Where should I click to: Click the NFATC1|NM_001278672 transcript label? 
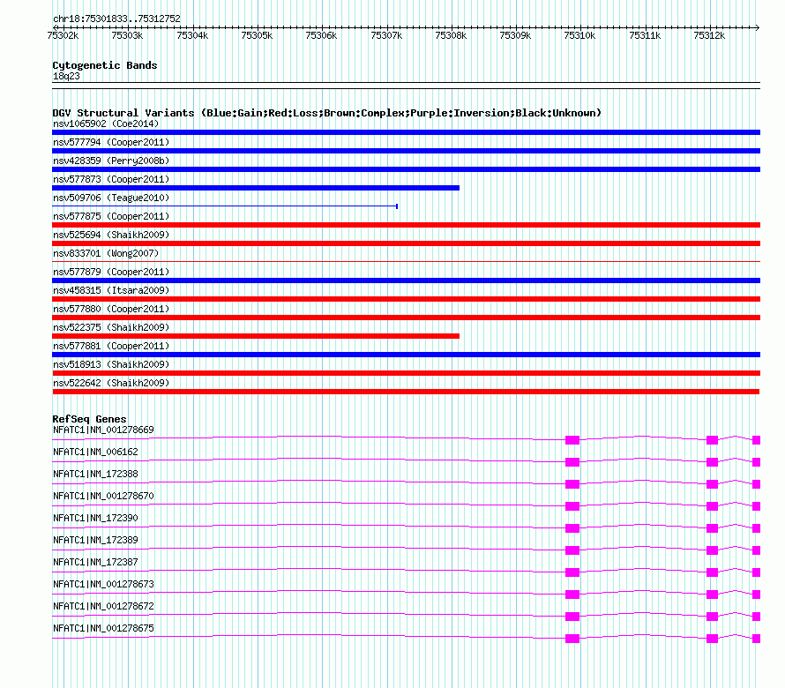click(x=103, y=606)
